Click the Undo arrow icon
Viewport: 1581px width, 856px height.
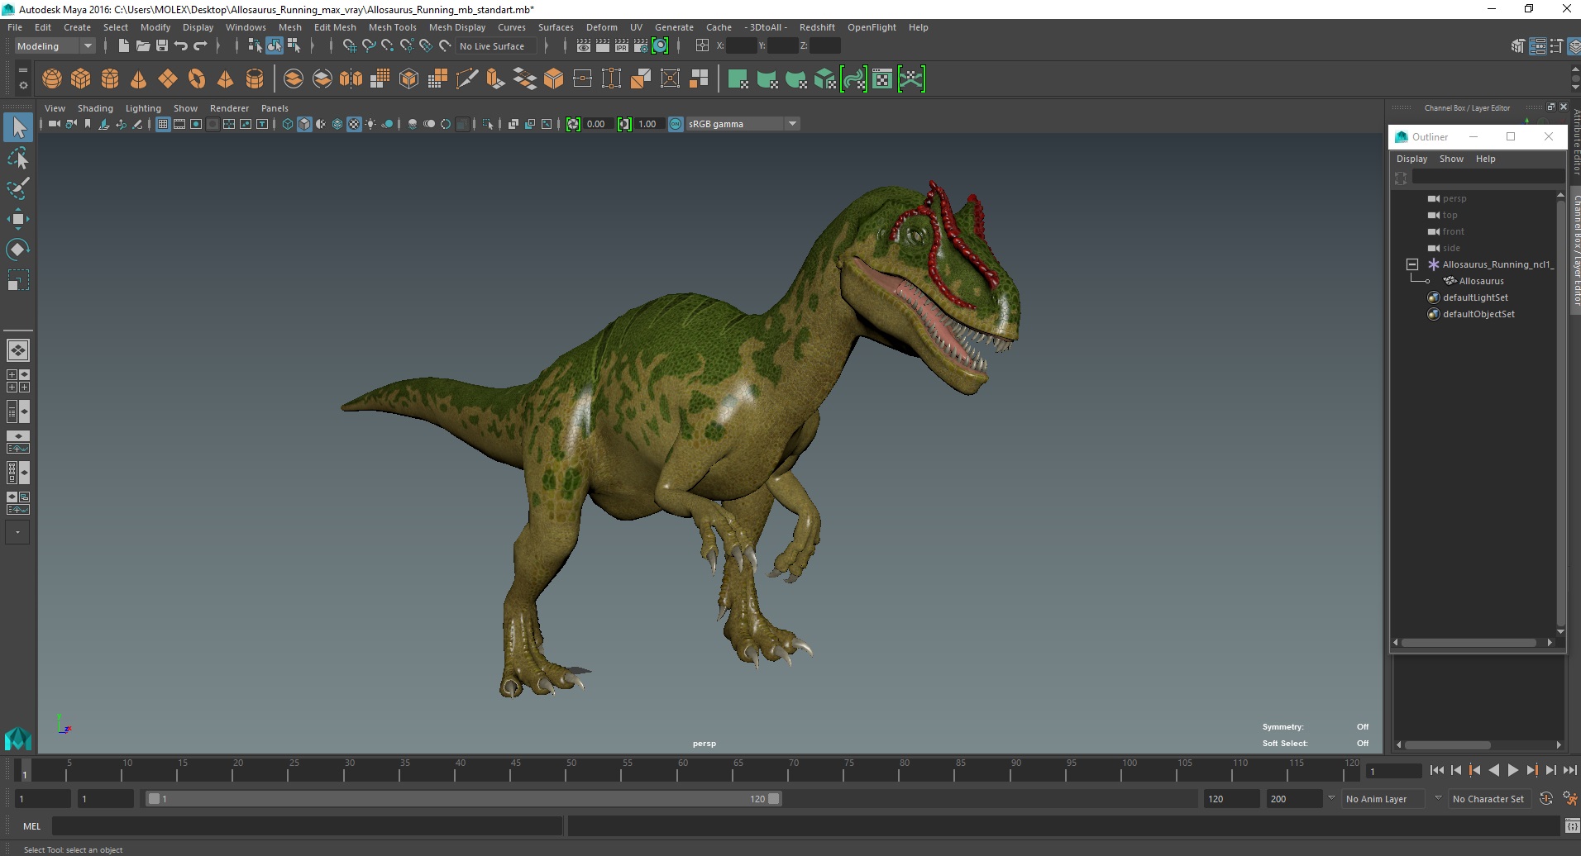(x=181, y=46)
